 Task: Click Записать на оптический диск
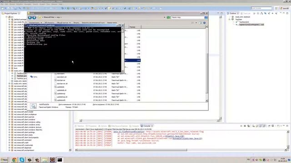click(x=93, y=23)
